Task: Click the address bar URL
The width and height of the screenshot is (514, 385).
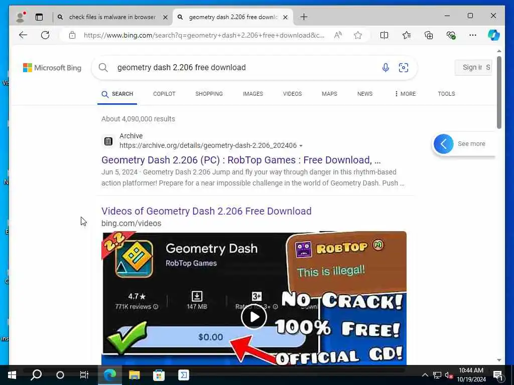Action: pos(204,36)
